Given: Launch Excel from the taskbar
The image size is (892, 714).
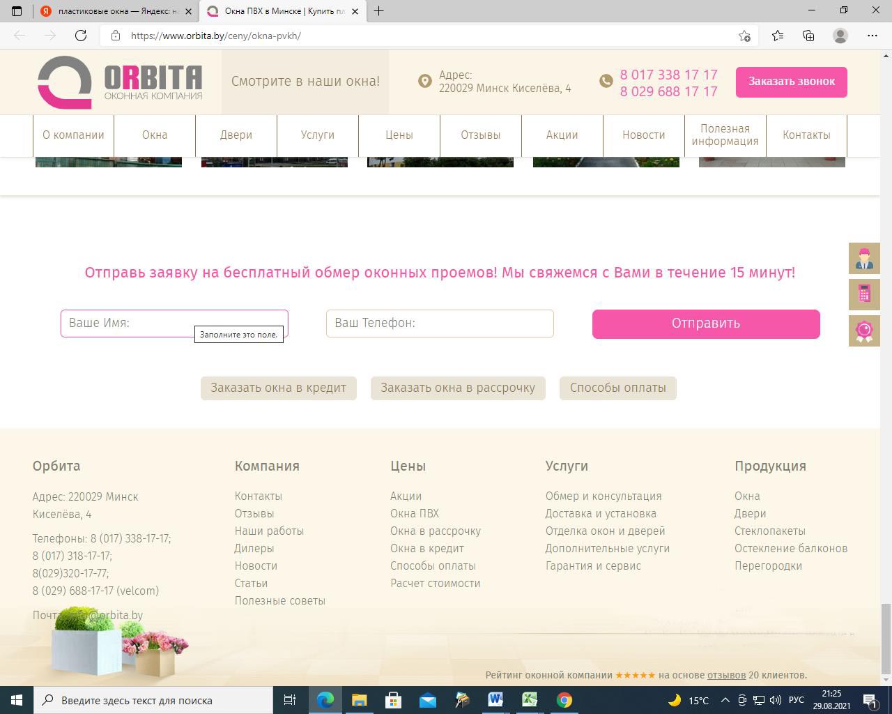Looking at the screenshot, I should point(530,699).
